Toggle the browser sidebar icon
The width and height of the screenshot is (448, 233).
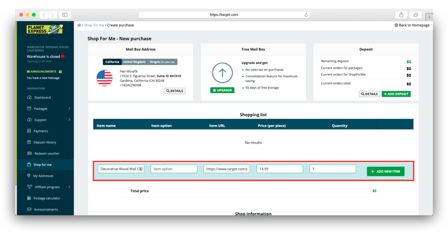pos(65,15)
